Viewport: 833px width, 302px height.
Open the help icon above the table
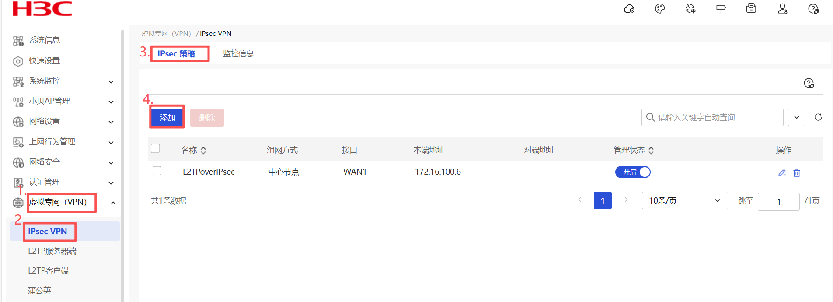click(x=809, y=84)
